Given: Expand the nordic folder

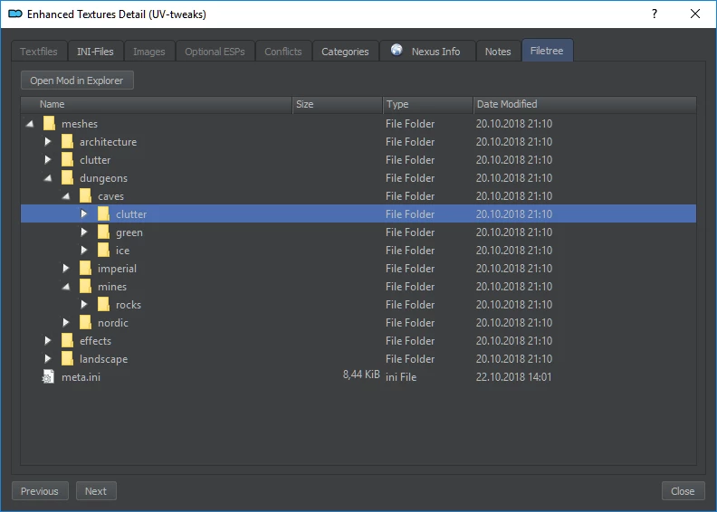Looking at the screenshot, I should pos(66,322).
